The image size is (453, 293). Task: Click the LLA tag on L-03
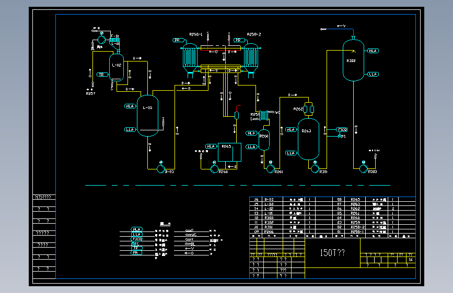130,129
